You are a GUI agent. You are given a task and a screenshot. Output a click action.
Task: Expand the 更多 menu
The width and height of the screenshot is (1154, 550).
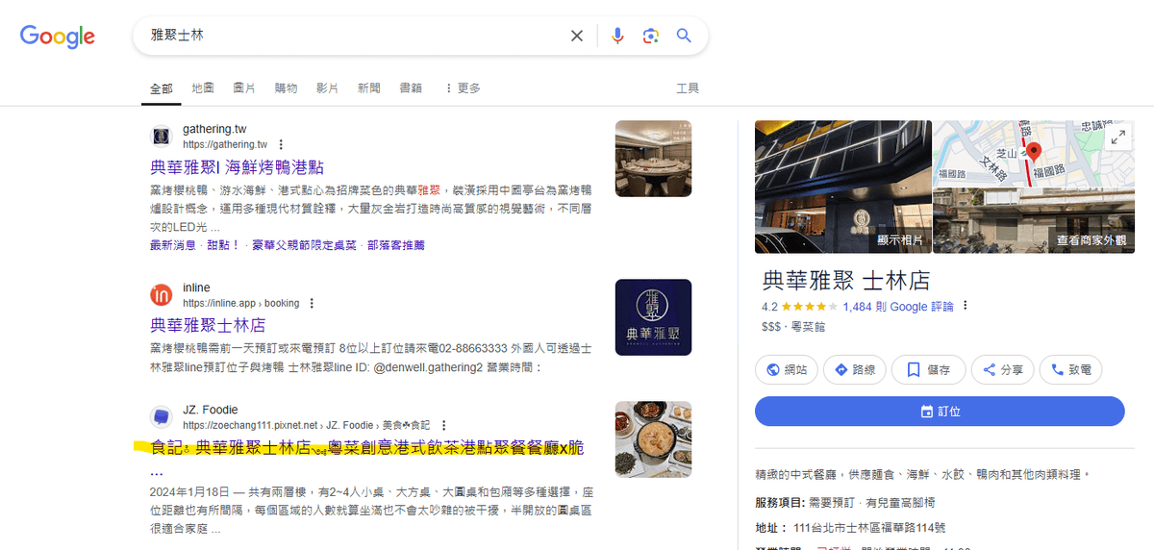(x=463, y=88)
